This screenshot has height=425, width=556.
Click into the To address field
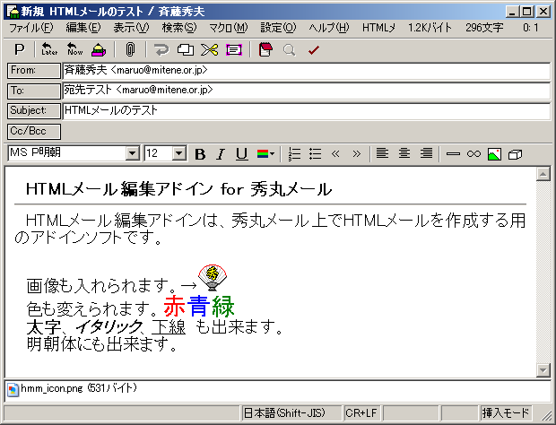307,91
